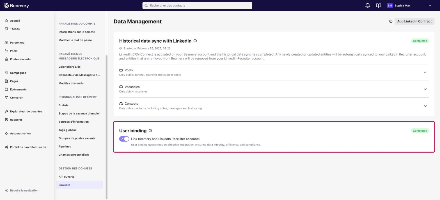The width and height of the screenshot is (440, 200).
Task: Select LinkedIn in settings menu
Action: pos(79,185)
